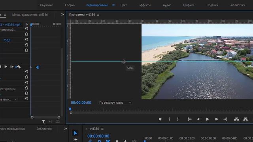Open the Редактирование workspace menu icon
The image size is (253, 142).
113,5
